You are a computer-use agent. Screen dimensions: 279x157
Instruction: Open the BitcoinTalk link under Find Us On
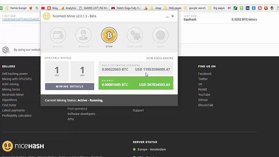(x=206, y=105)
